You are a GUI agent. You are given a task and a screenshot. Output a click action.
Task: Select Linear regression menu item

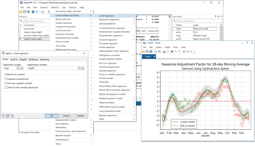click(115, 16)
